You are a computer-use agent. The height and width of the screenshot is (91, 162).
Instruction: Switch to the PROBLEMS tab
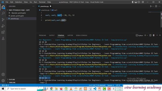click(x=43, y=35)
